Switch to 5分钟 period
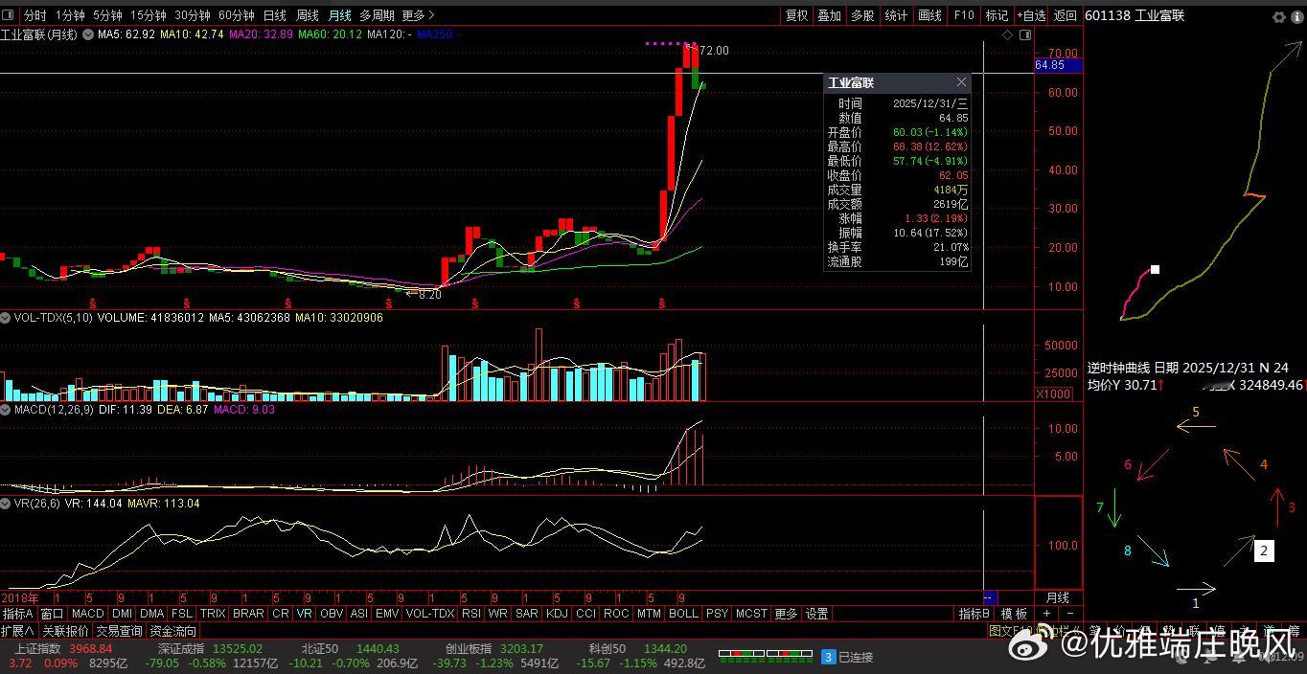This screenshot has height=674, width=1307. tap(107, 15)
